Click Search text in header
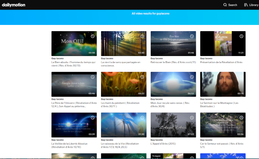Viewport: 259px width, 159px height. pos(233,5)
